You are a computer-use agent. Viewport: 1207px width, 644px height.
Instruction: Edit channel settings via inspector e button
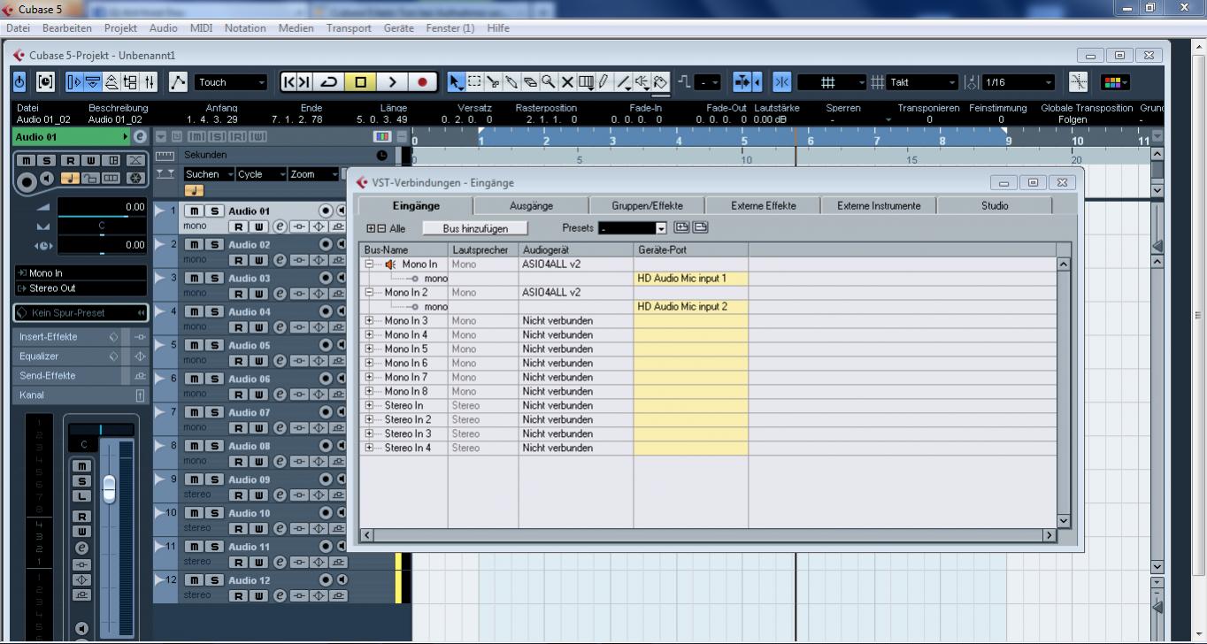pyautogui.click(x=140, y=137)
